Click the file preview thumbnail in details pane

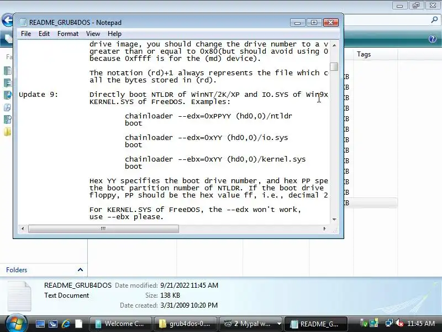(19, 296)
